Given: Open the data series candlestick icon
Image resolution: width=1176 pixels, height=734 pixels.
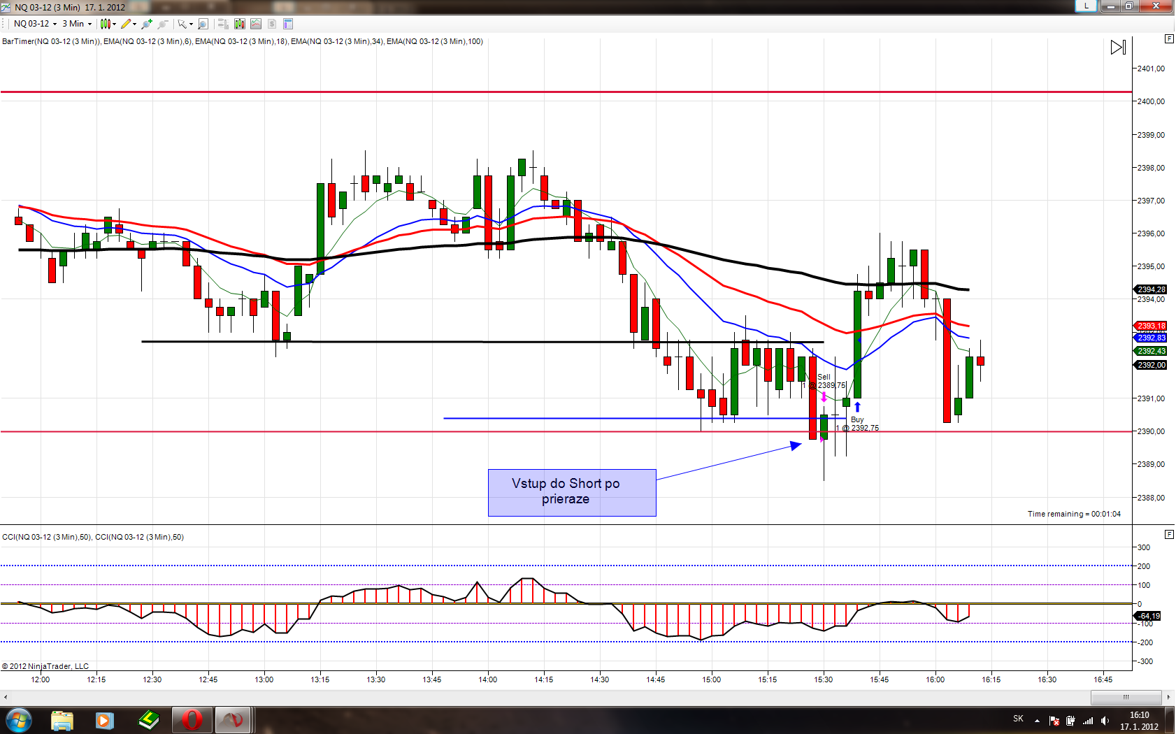Looking at the screenshot, I should (x=240, y=24).
